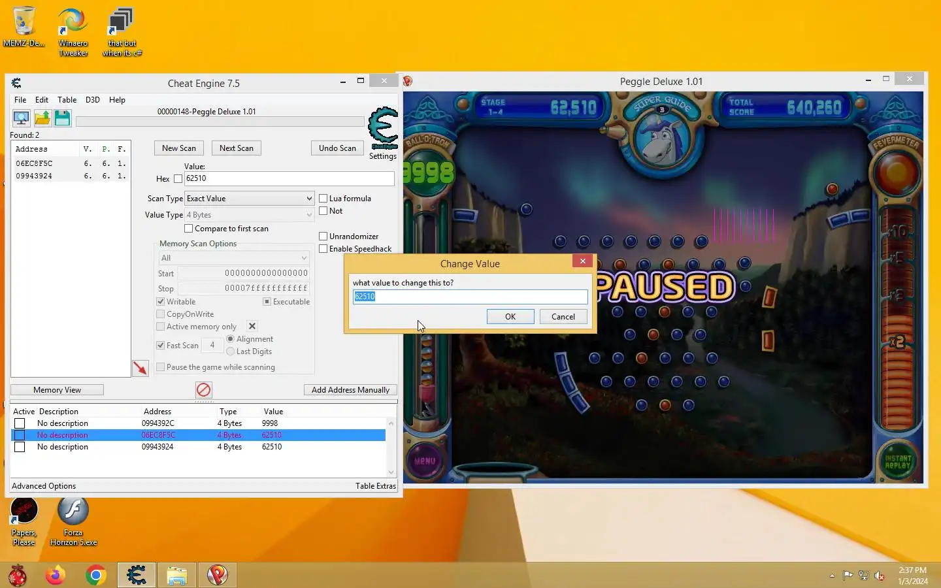Screen dimensions: 941x588
Task: Open Papers, Please desktop icon
Action: (24, 521)
